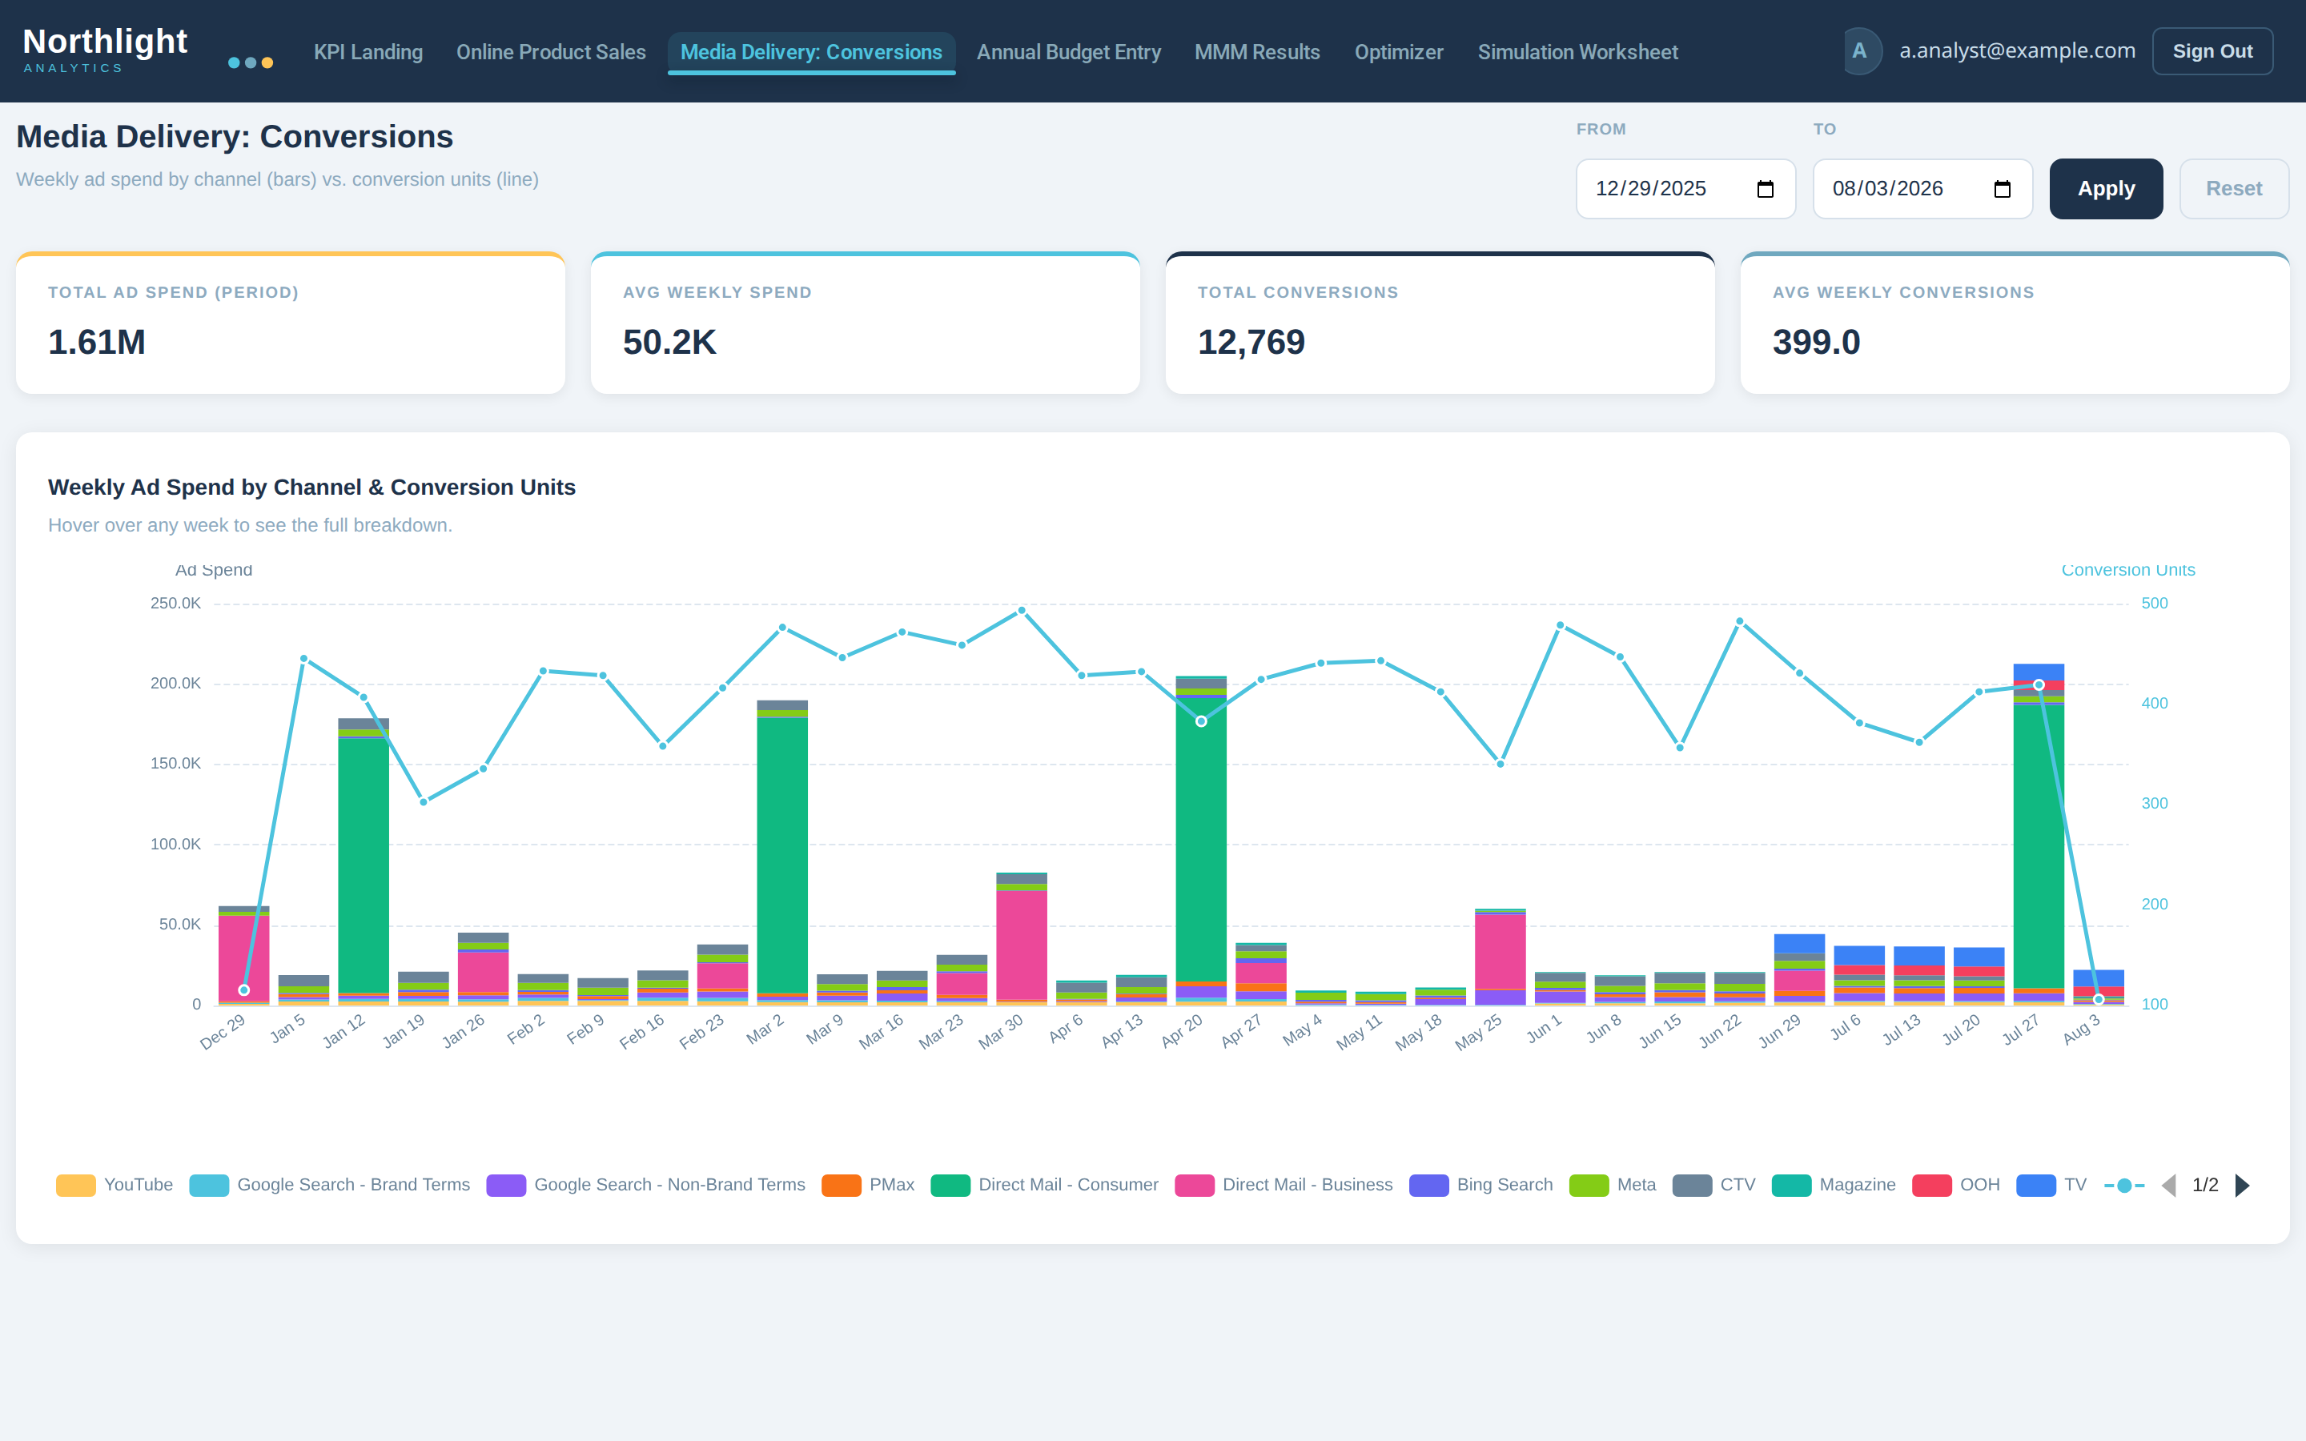Click the Dec 29 spend bar
This screenshot has height=1441, width=2306.
point(244,956)
